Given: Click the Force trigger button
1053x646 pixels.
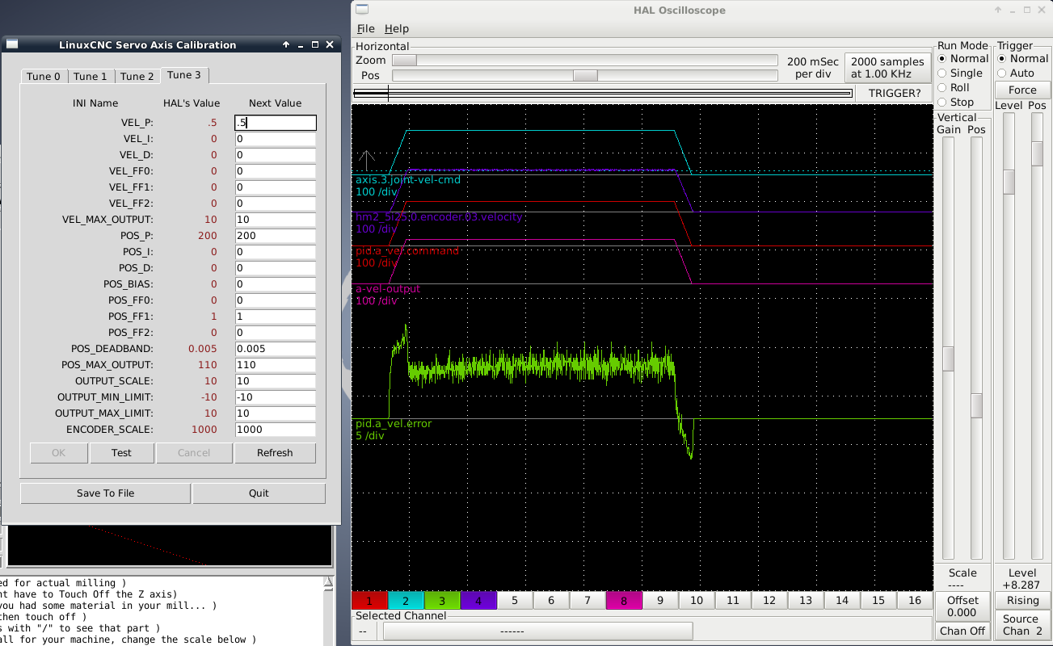Looking at the screenshot, I should pos(1021,90).
